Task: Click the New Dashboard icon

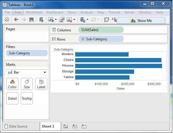Action: tap(75, 126)
